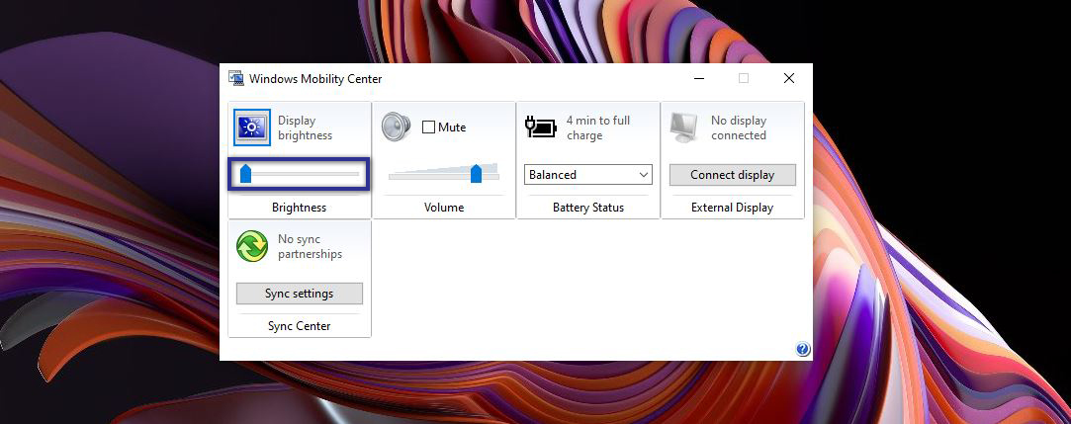Open the green Sync Center icon
This screenshot has height=424, width=1071.
pyautogui.click(x=252, y=246)
